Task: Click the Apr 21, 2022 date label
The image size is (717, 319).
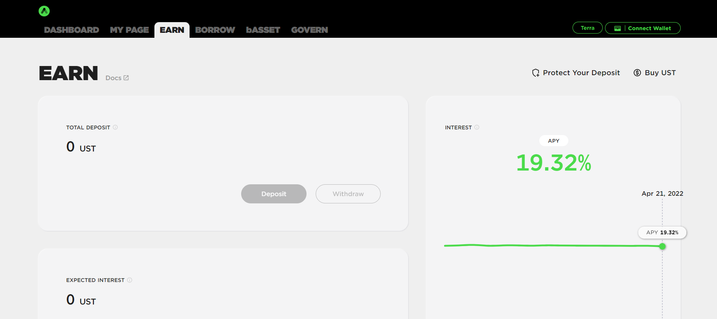Action: [x=662, y=193]
